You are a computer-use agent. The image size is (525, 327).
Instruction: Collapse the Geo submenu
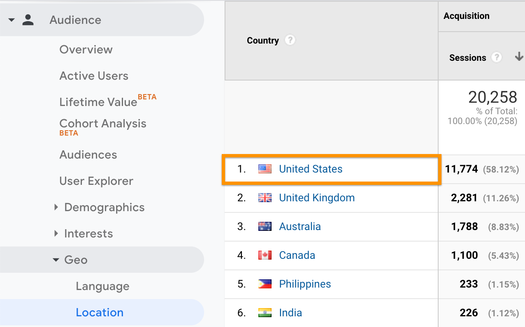click(x=56, y=260)
